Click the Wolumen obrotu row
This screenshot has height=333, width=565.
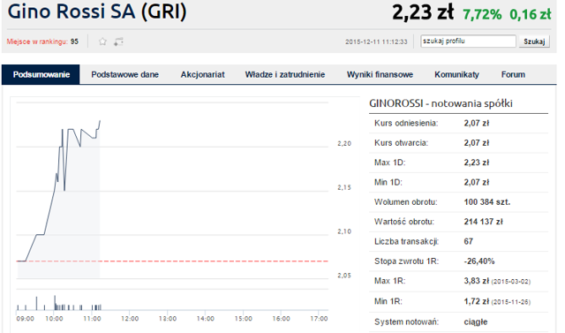click(458, 201)
